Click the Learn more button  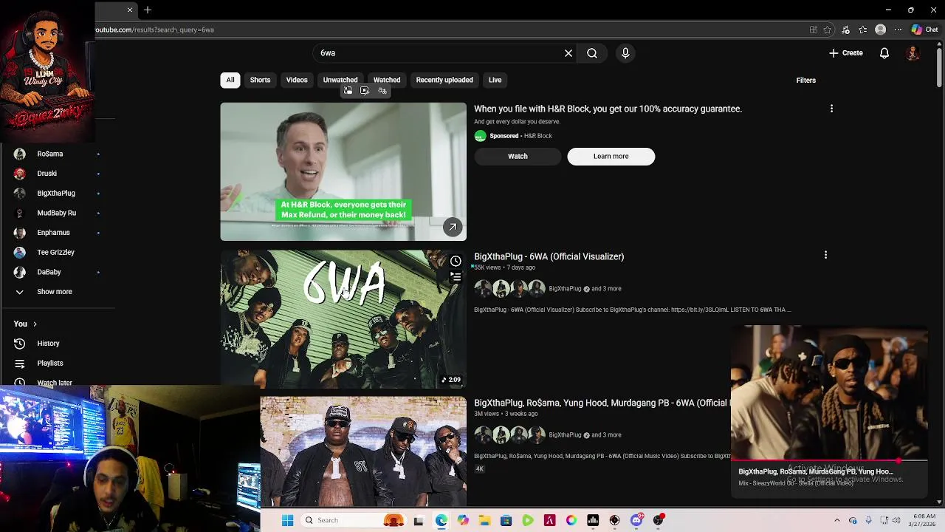[x=611, y=156]
